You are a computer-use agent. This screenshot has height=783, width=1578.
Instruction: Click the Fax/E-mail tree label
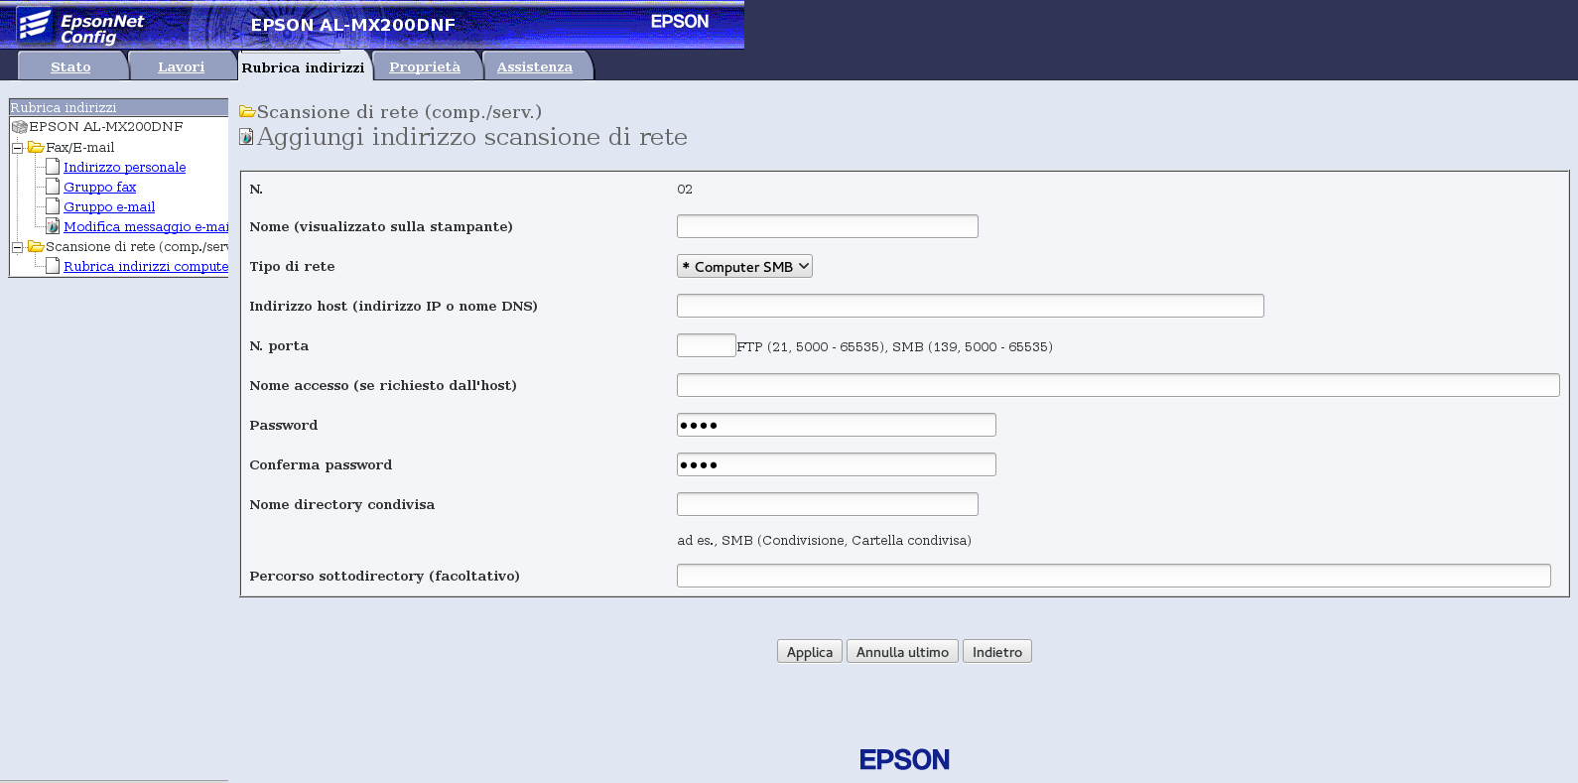click(x=80, y=147)
